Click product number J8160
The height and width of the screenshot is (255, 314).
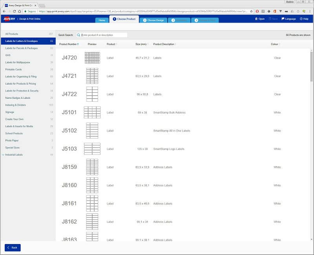click(x=69, y=185)
